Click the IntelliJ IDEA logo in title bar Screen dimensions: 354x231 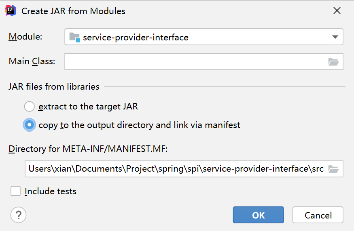[11, 11]
